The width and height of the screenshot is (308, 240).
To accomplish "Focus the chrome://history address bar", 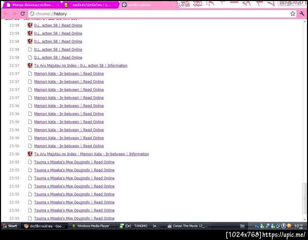I will [161, 14].
